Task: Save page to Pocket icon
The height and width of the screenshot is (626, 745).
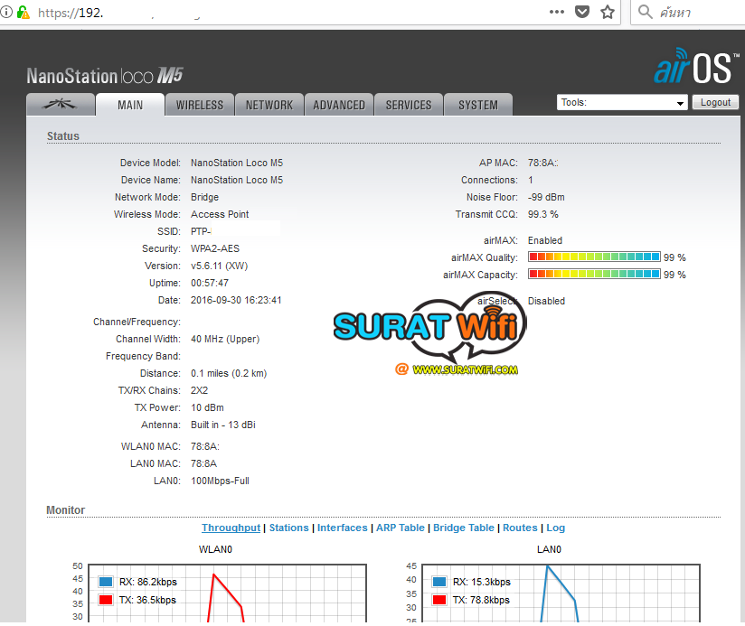Action: coord(582,12)
